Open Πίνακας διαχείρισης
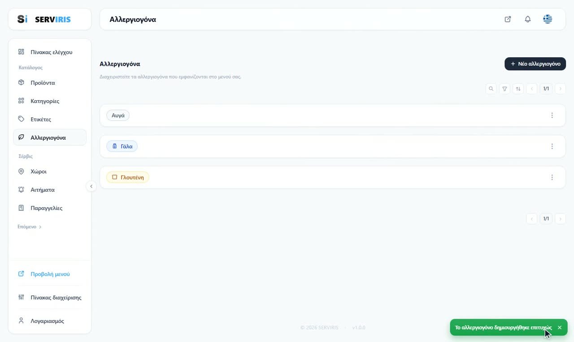The width and height of the screenshot is (574, 342). pos(50,298)
